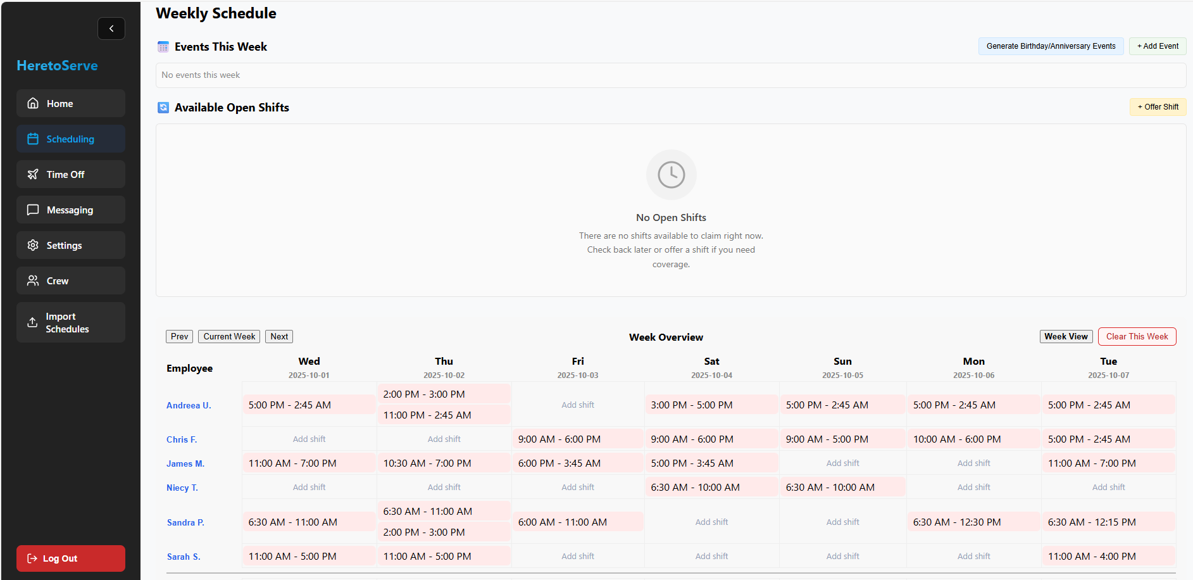
Task: Select the Scheduling calendar icon
Action: [32, 139]
